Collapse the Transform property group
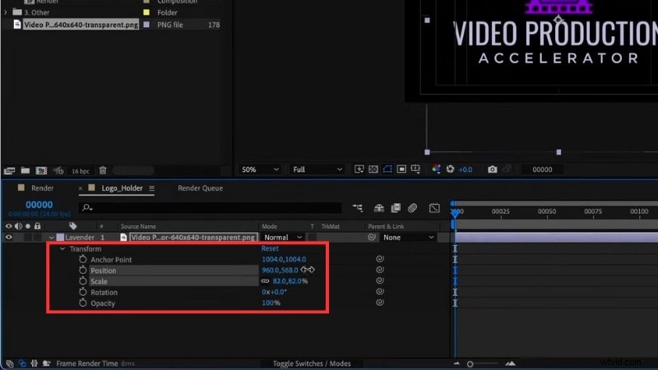The height and width of the screenshot is (370, 658). click(x=63, y=249)
